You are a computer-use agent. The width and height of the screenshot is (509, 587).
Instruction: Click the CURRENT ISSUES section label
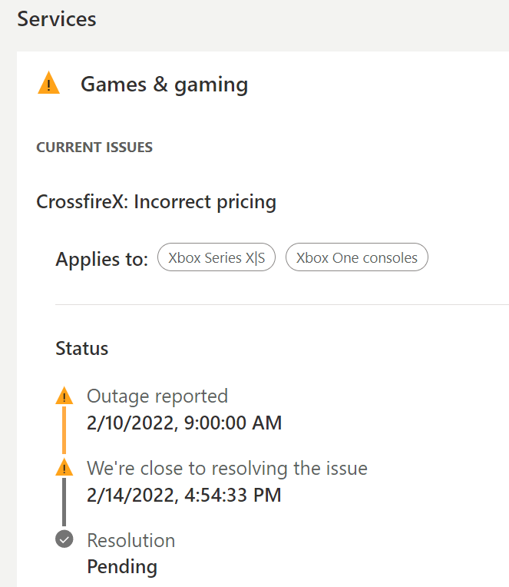[94, 147]
